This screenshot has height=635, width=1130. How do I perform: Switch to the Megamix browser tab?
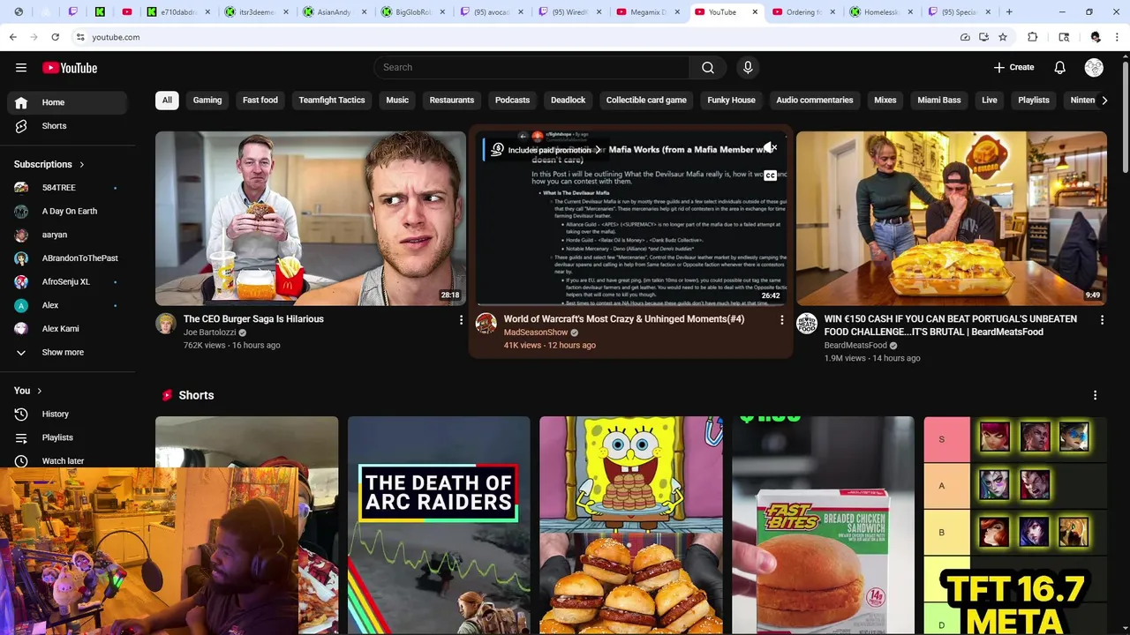(x=647, y=12)
